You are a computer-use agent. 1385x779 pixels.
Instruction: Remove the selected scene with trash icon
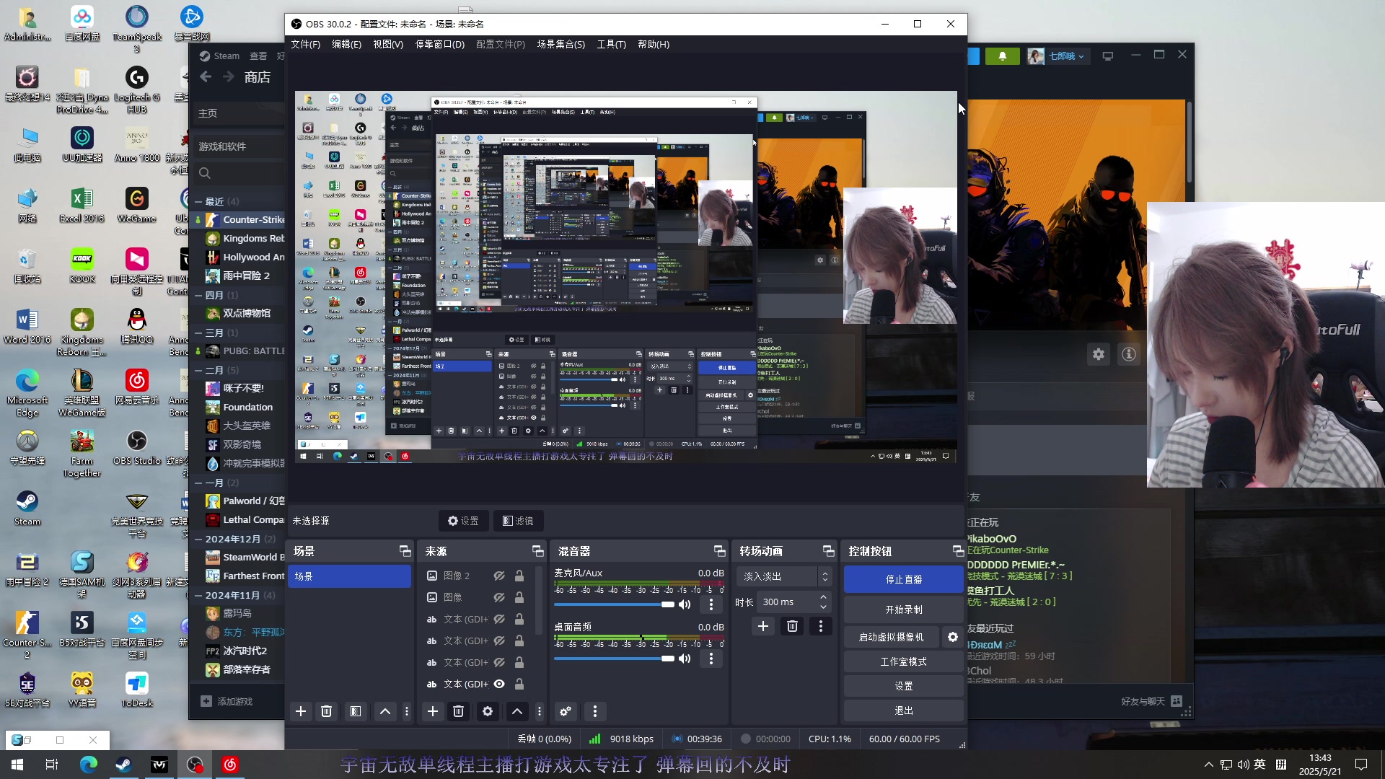[x=326, y=711]
